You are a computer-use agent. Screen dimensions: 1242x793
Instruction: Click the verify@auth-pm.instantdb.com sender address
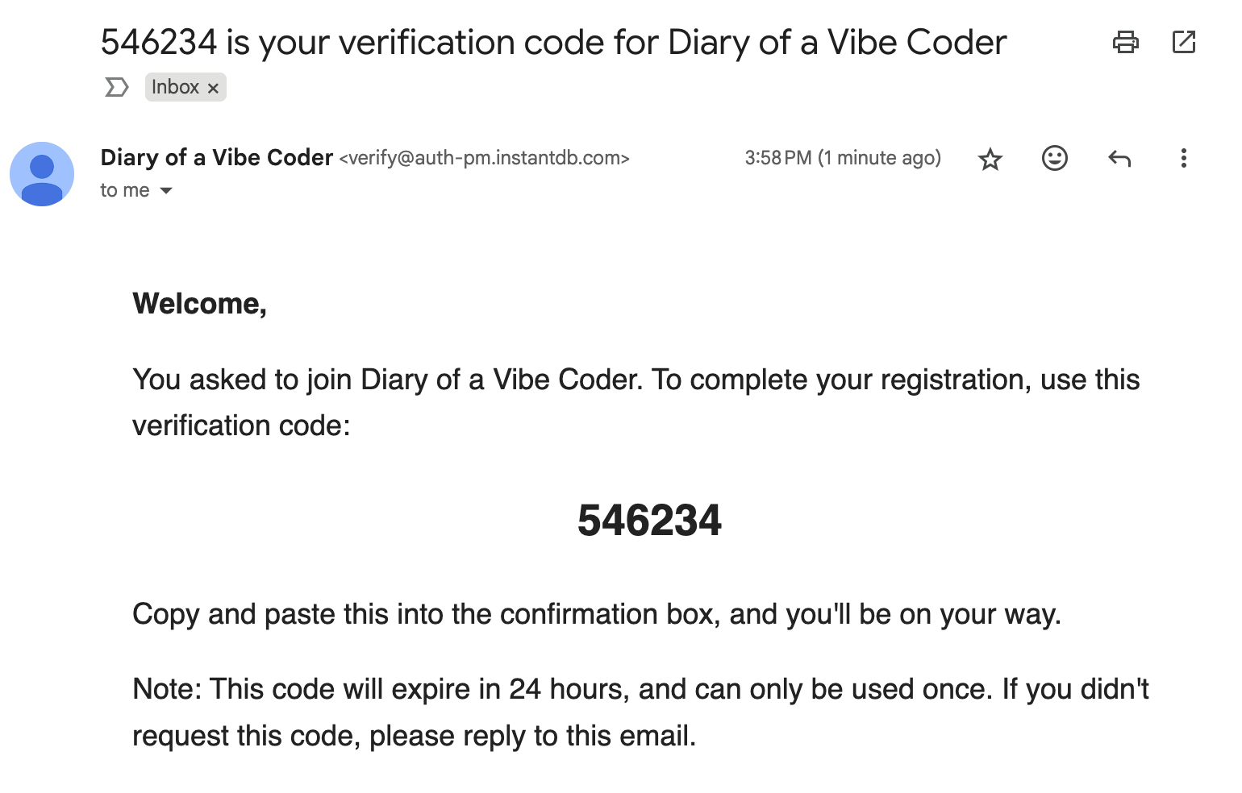tap(484, 158)
